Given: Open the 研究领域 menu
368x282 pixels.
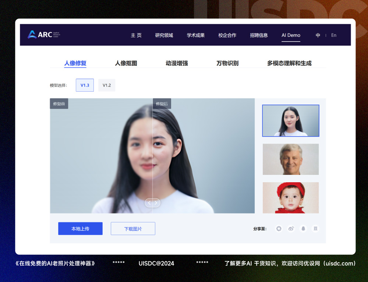Looking at the screenshot, I should (164, 35).
